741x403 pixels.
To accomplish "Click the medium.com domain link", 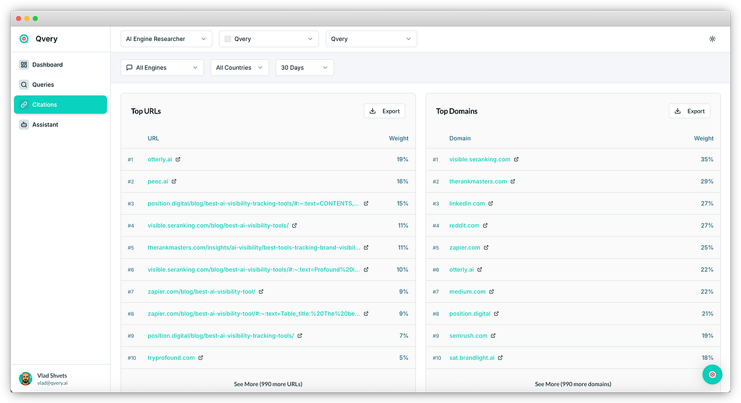I will click(467, 292).
